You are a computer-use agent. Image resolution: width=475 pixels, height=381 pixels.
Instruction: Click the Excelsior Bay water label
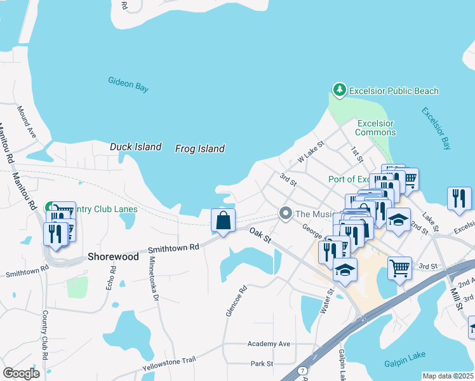tap(436, 128)
